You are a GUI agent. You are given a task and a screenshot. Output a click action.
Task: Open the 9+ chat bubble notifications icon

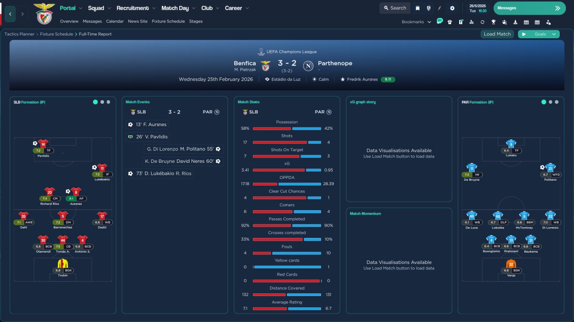(x=439, y=21)
